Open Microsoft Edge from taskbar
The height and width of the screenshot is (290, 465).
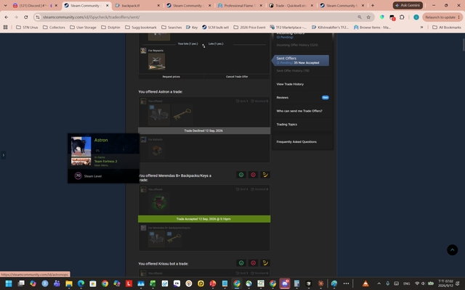pyautogui.click(x=81, y=283)
